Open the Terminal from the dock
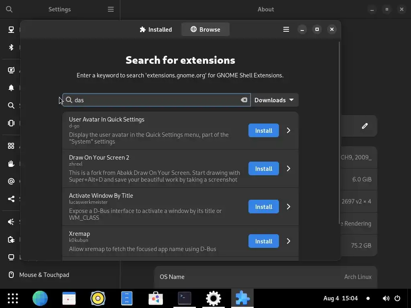The height and width of the screenshot is (308, 411). pos(185,298)
